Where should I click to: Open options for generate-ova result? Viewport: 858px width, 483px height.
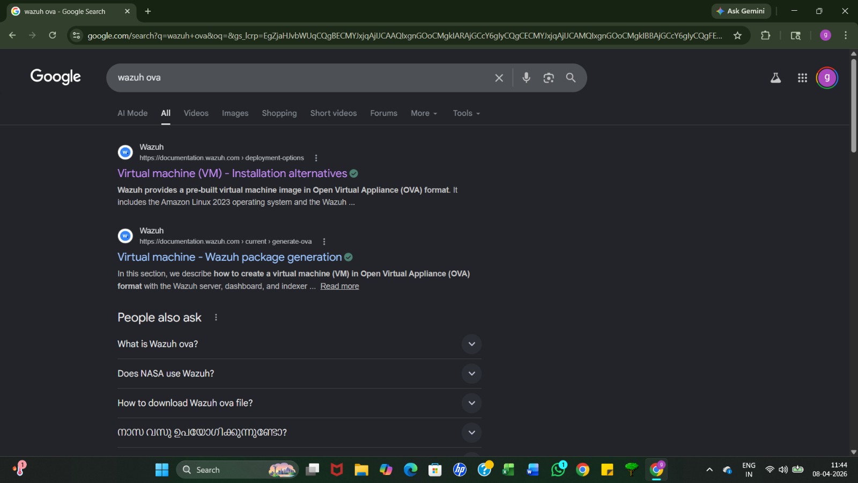click(x=324, y=241)
